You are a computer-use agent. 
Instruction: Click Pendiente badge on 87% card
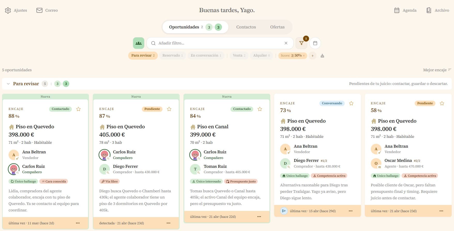[152, 109]
